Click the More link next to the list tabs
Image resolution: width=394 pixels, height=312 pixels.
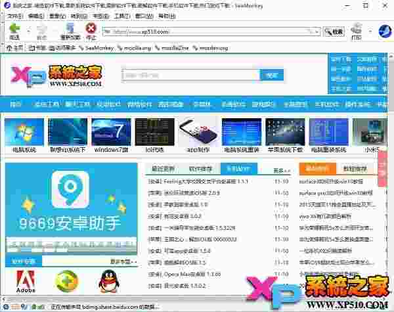click(282, 171)
